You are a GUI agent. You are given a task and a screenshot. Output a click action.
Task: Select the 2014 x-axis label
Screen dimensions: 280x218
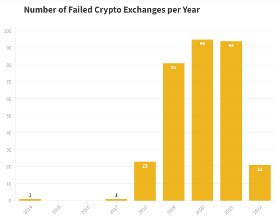(x=28, y=209)
